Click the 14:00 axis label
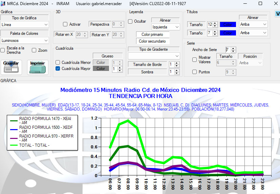 pyautogui.click(x=182, y=184)
